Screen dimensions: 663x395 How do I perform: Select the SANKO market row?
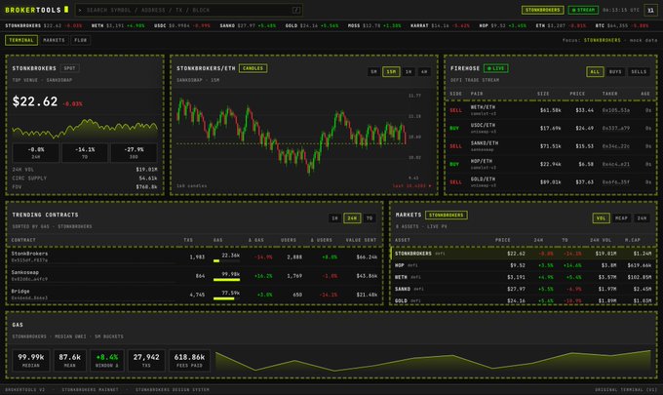click(523, 289)
